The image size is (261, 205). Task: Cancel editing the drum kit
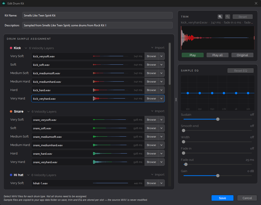coord(247,198)
